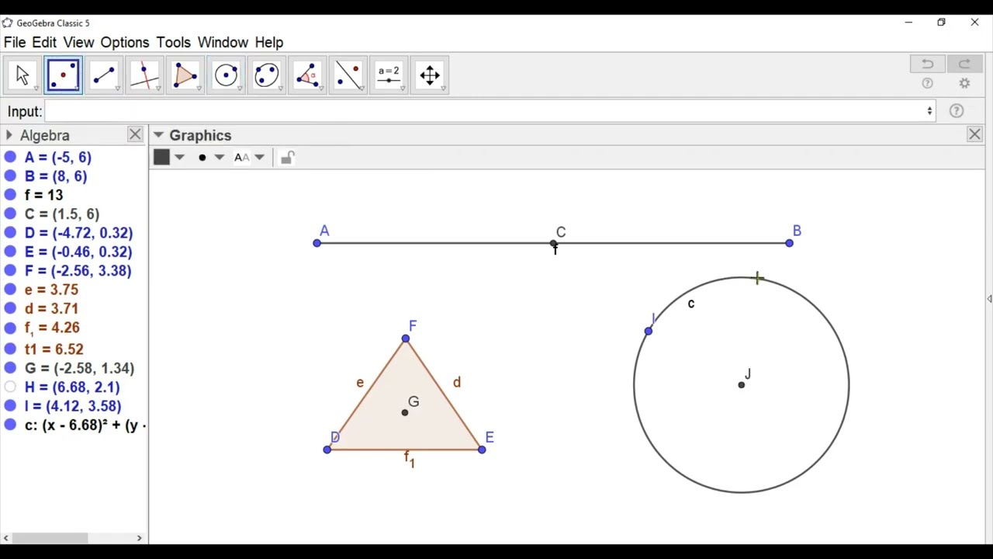This screenshot has height=559, width=993.
Task: Open the Options menu
Action: 125,42
